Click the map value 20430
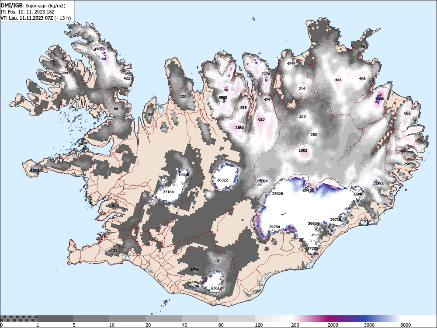 [x=308, y=190]
